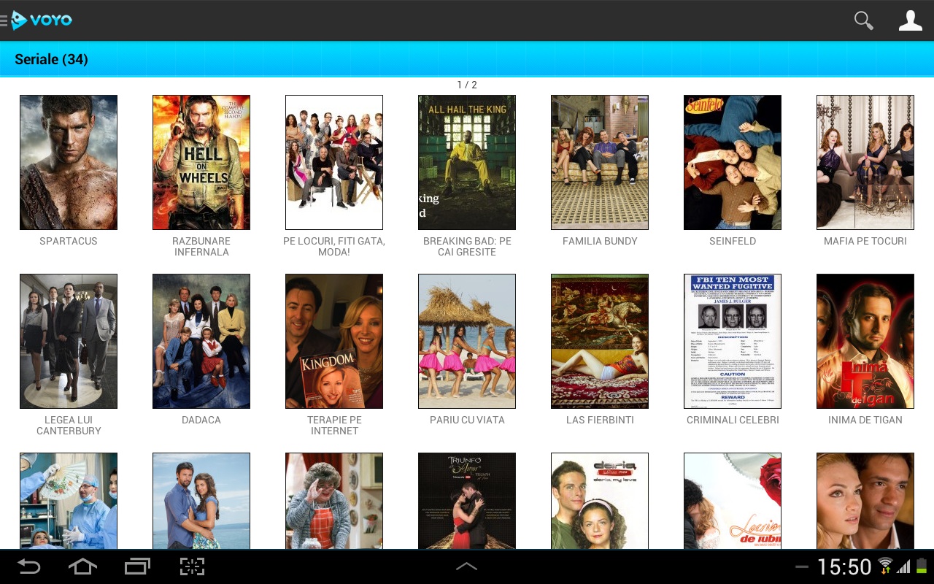Open the Criminali Celebri poster
934x584 pixels.
(x=733, y=341)
